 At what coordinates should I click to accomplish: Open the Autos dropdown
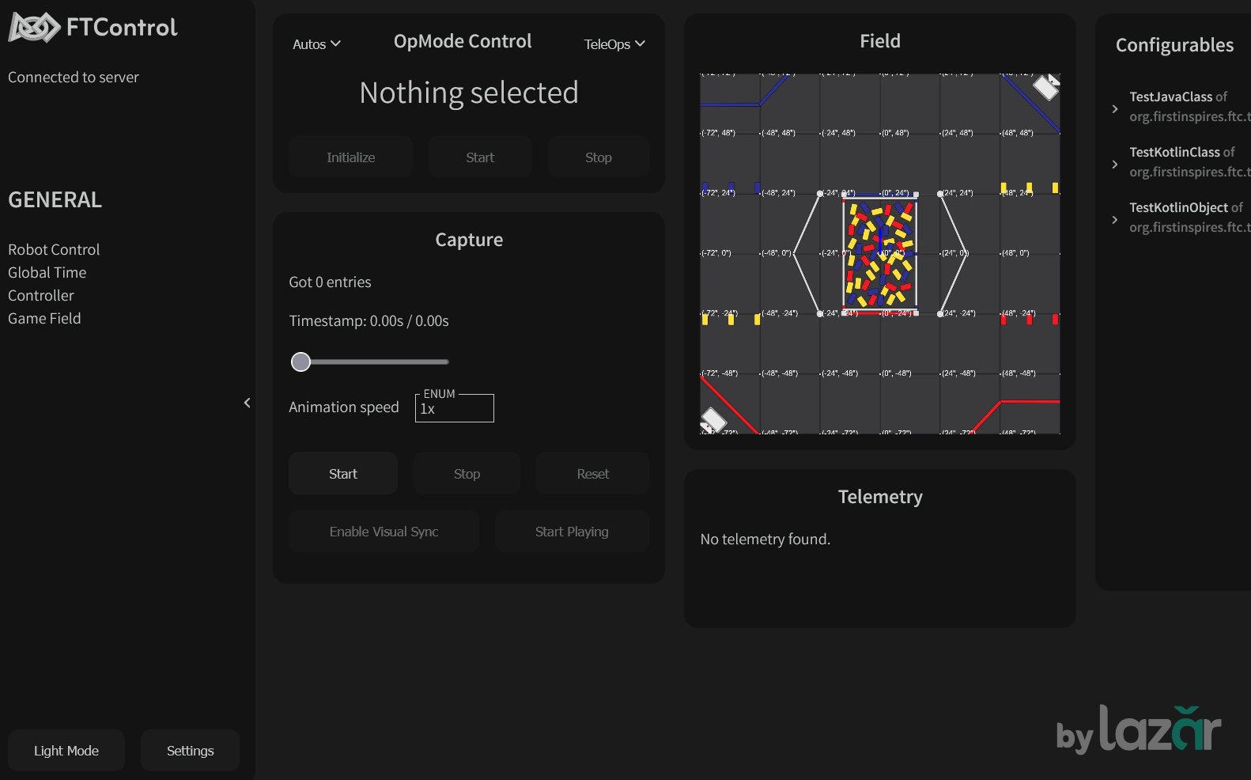pos(316,44)
